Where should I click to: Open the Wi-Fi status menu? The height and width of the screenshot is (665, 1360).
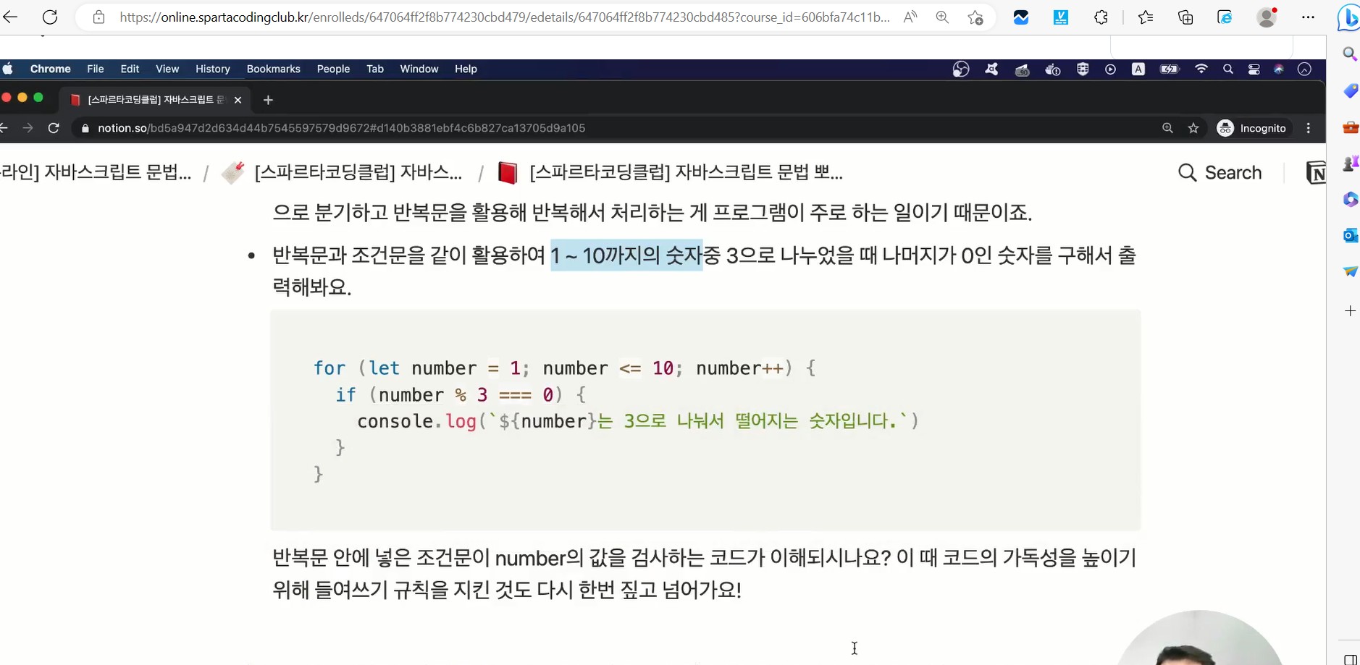pos(1201,69)
